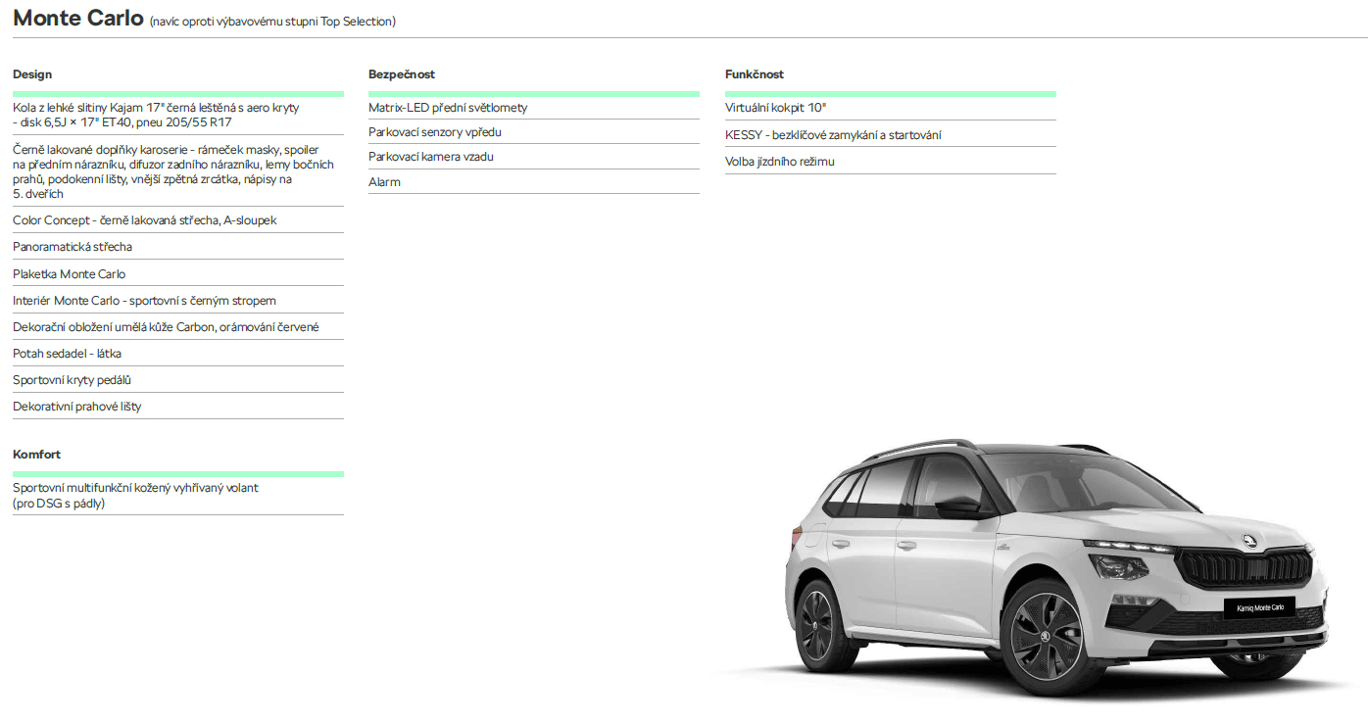This screenshot has height=723, width=1368.
Task: Select the "Funkčnost" section heading
Action: click(755, 74)
